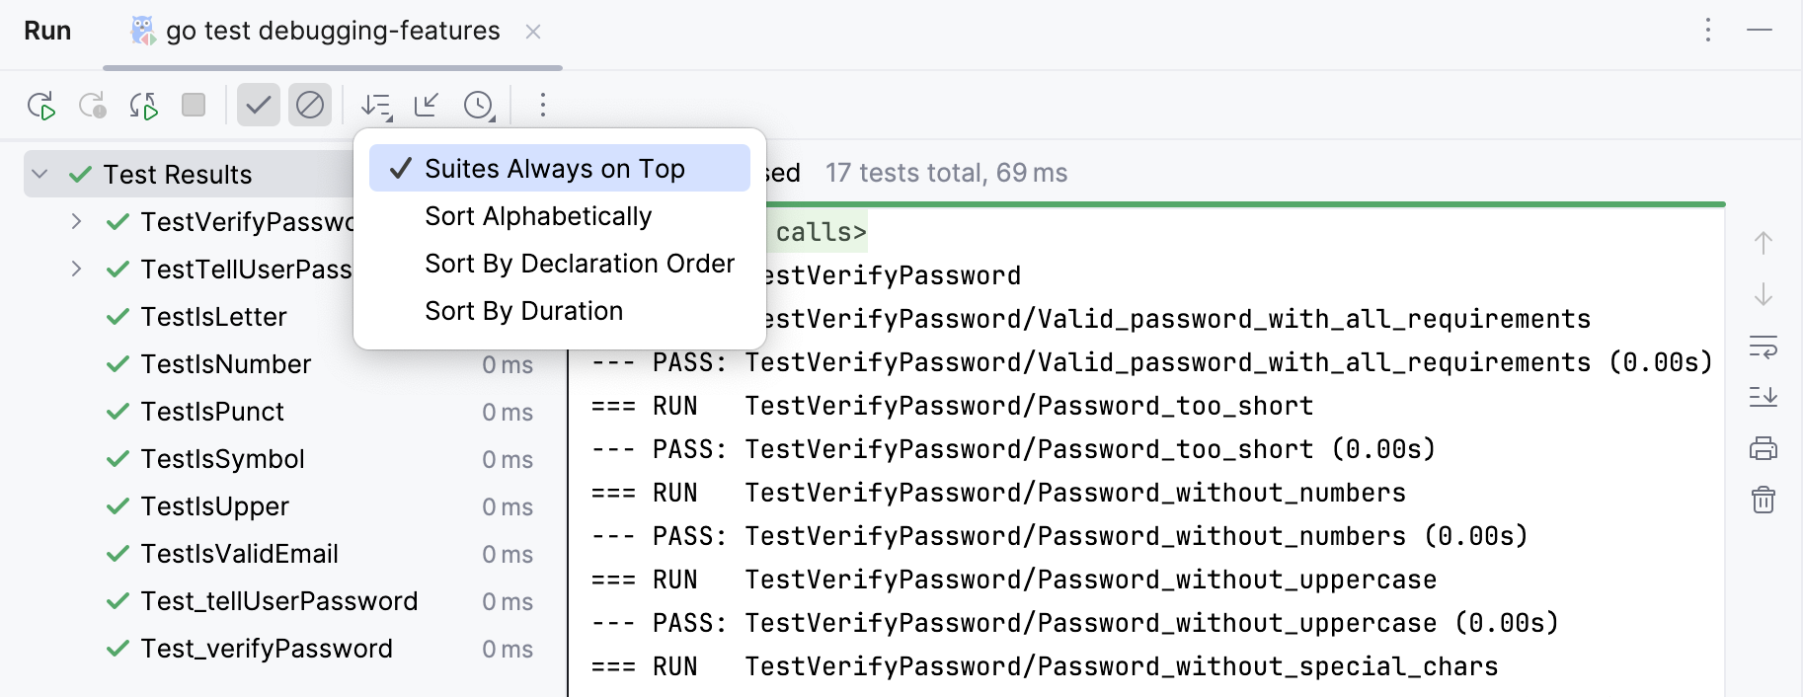1803x697 pixels.
Task: Click the Import Tests icon
Action: (x=427, y=105)
